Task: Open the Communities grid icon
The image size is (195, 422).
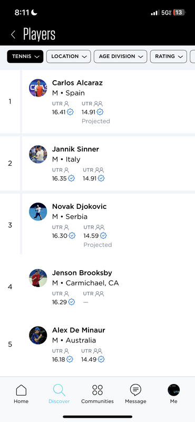Action: [97, 390]
